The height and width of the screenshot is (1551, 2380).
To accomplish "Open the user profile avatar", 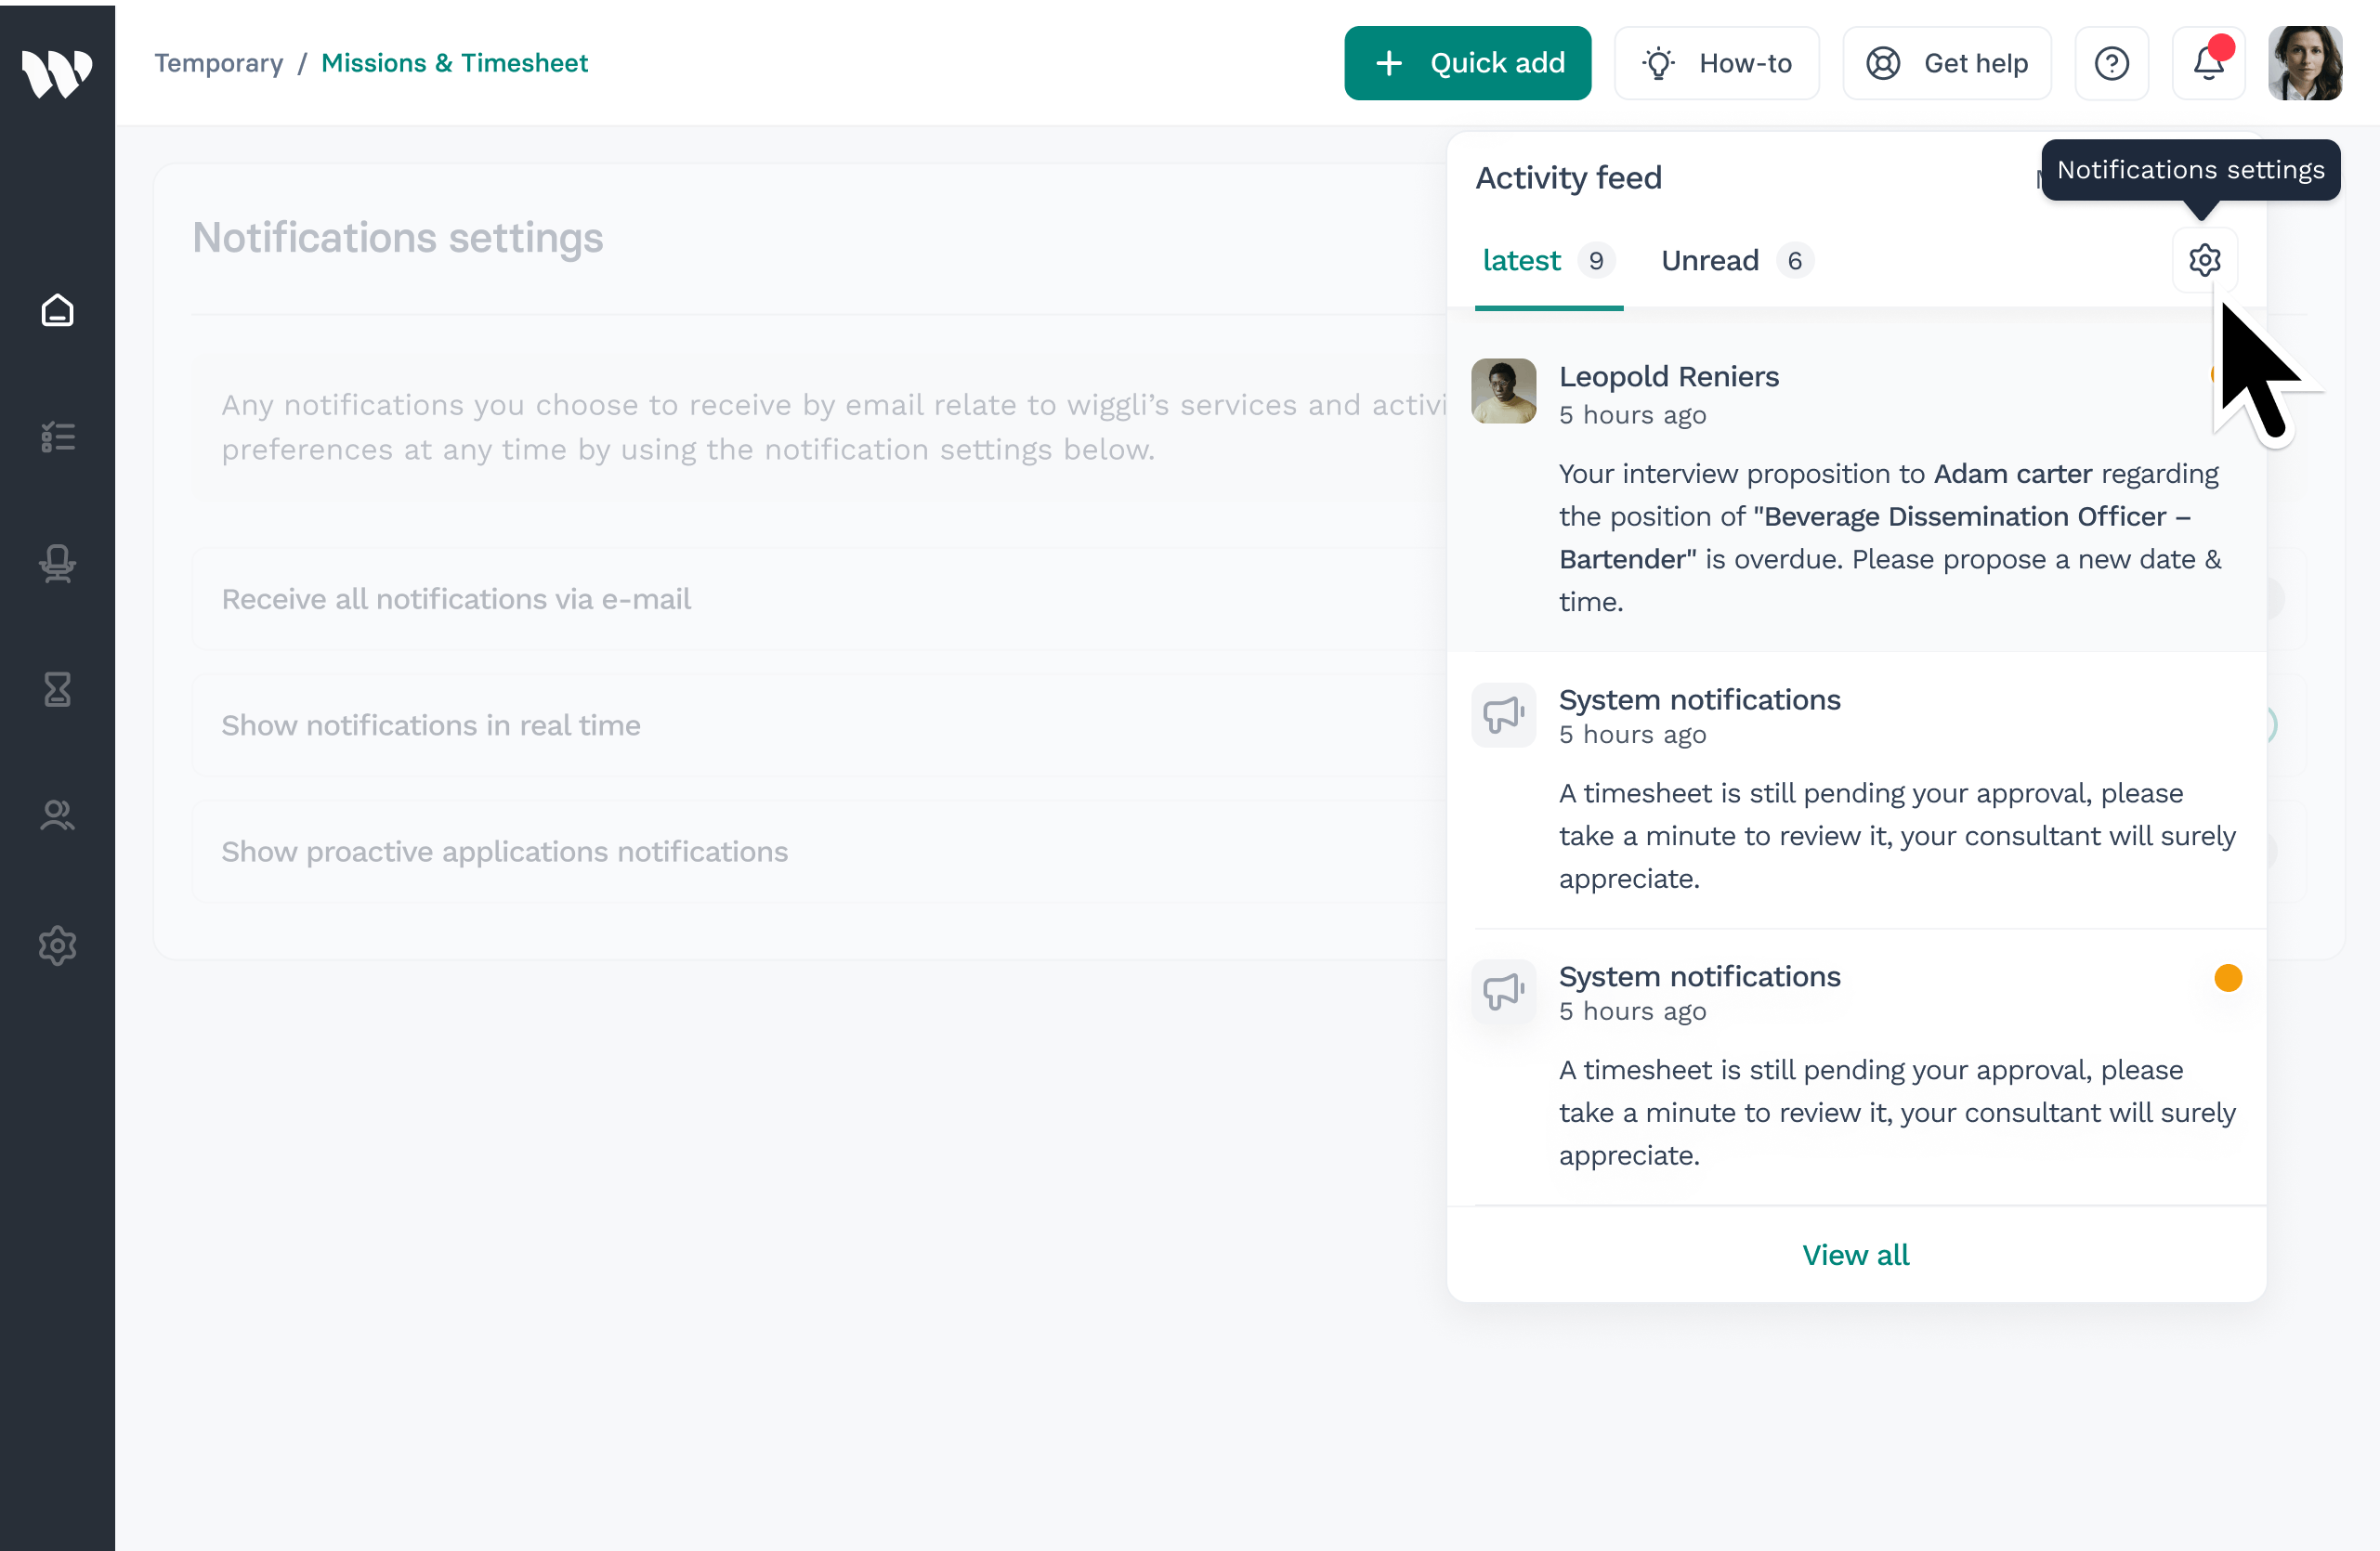I will click(2304, 63).
